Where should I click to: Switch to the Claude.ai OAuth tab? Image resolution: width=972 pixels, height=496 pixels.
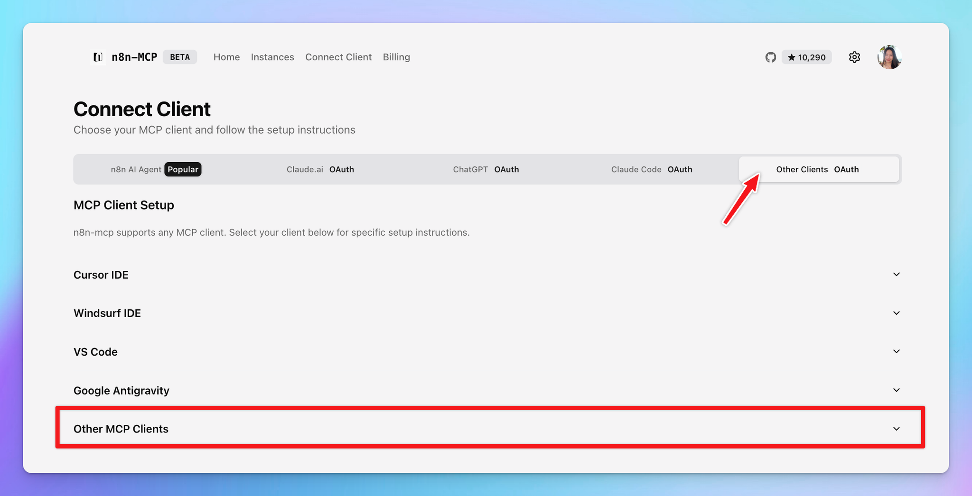[320, 169]
